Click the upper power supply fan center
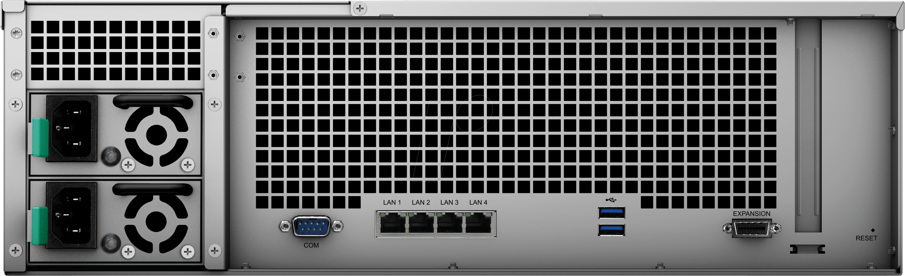This screenshot has height=276, width=905. coord(156,135)
